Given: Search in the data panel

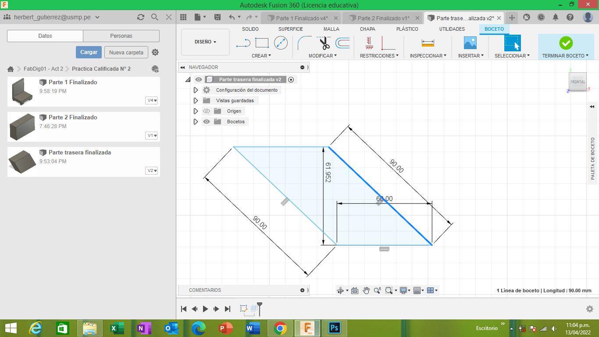Looking at the screenshot, I should pos(154,17).
